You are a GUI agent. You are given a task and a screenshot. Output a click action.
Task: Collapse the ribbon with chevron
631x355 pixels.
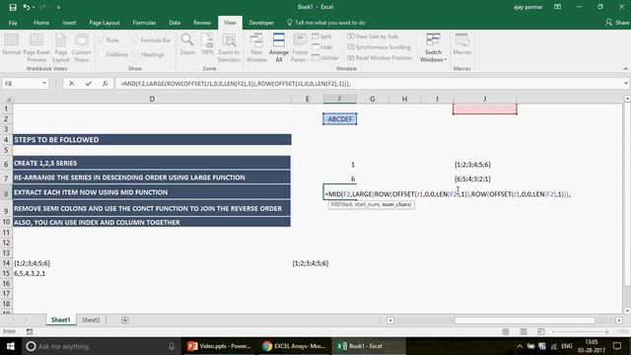pyautogui.click(x=626, y=69)
